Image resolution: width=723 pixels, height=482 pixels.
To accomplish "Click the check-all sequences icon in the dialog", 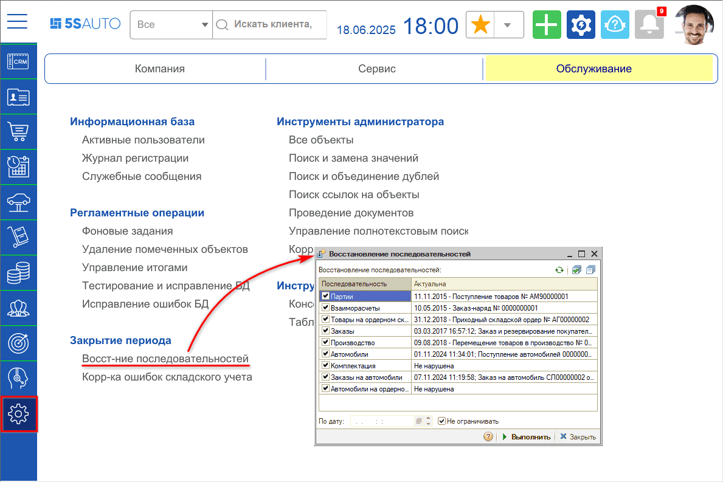I will pos(576,269).
